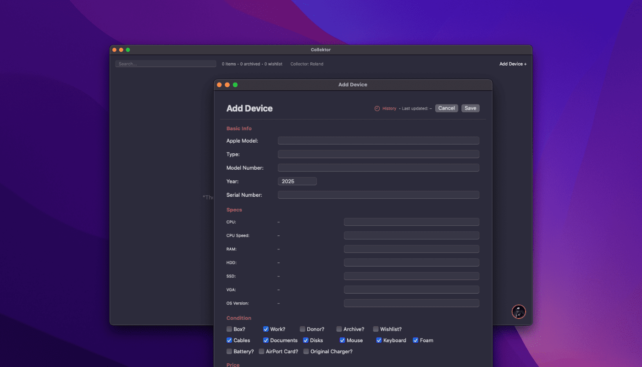Check the Wishlist? checkbox
This screenshot has height=367, width=642.
376,329
